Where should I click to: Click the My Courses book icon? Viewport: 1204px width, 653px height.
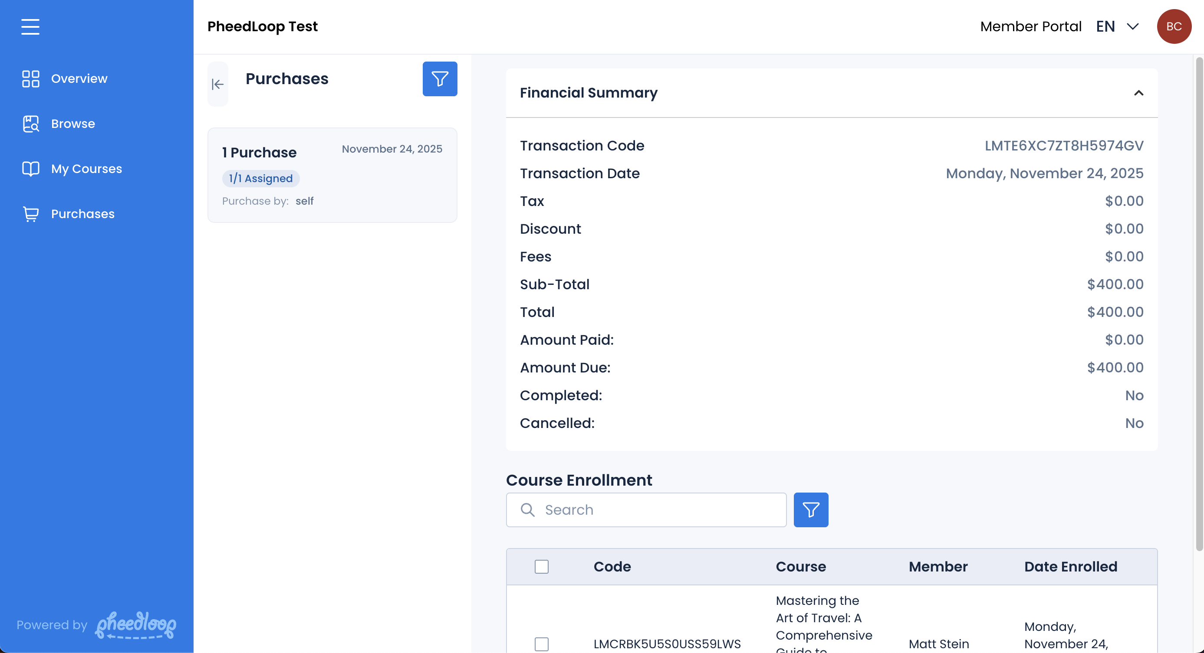pos(31,169)
